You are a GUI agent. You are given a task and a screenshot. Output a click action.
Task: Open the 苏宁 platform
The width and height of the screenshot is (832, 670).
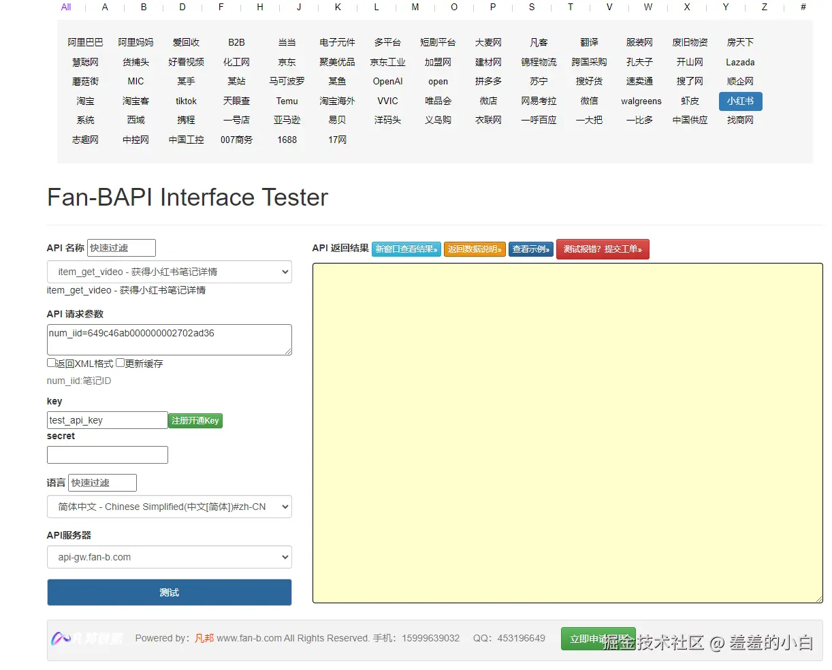(x=539, y=81)
